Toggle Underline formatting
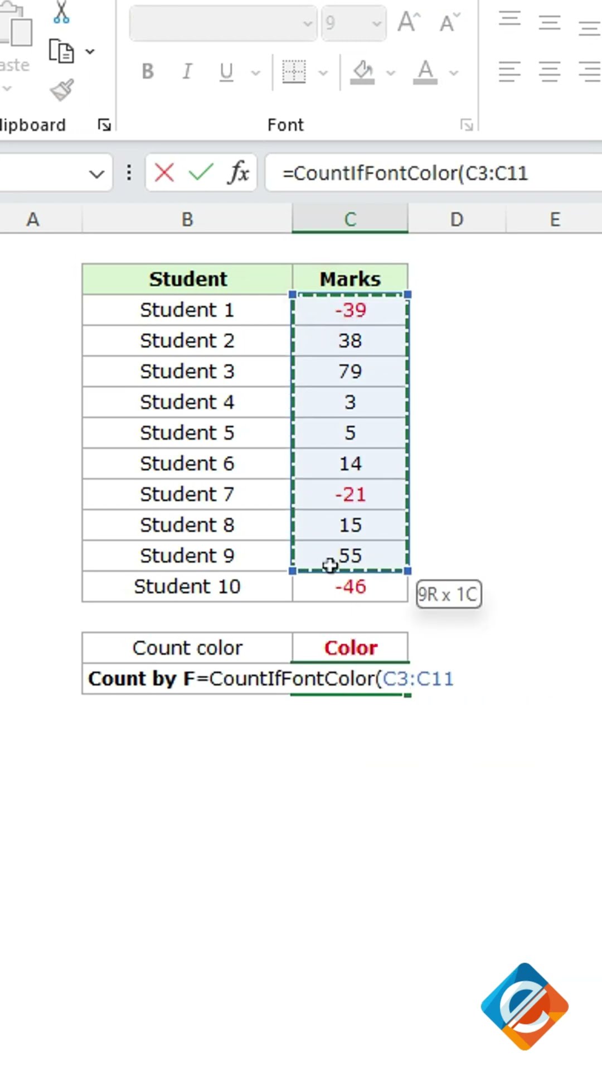This screenshot has height=1071, width=602. point(226,71)
